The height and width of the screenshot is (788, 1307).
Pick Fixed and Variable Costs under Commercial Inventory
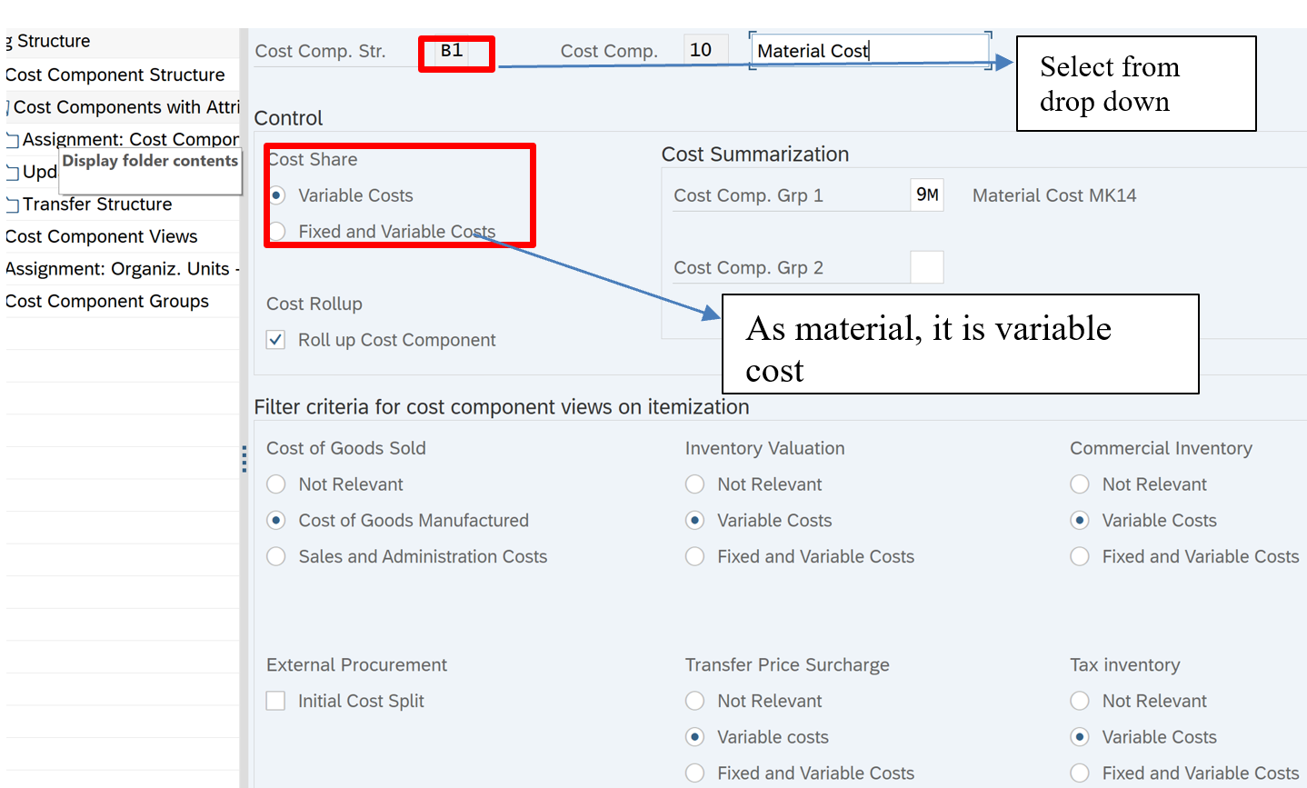(1080, 556)
